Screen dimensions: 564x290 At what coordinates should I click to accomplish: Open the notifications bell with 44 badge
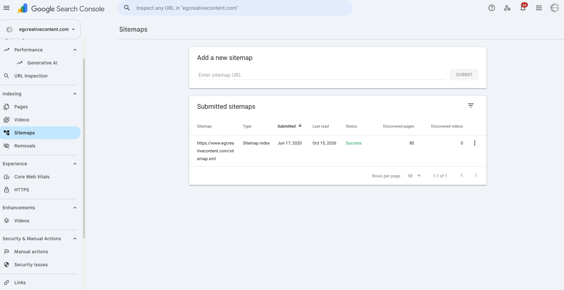[x=523, y=8]
